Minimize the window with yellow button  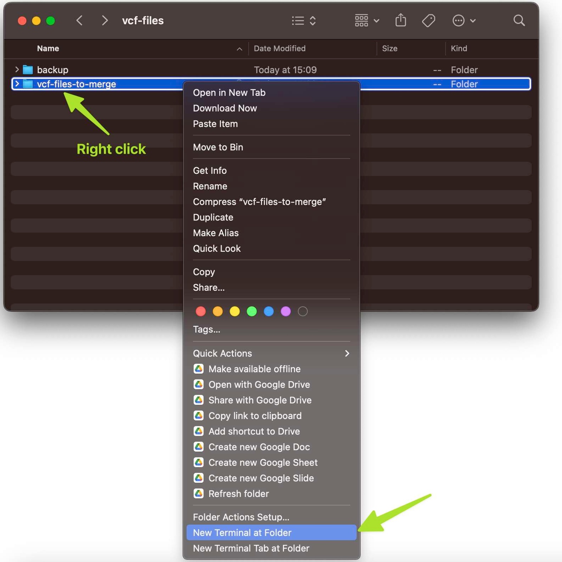point(36,21)
